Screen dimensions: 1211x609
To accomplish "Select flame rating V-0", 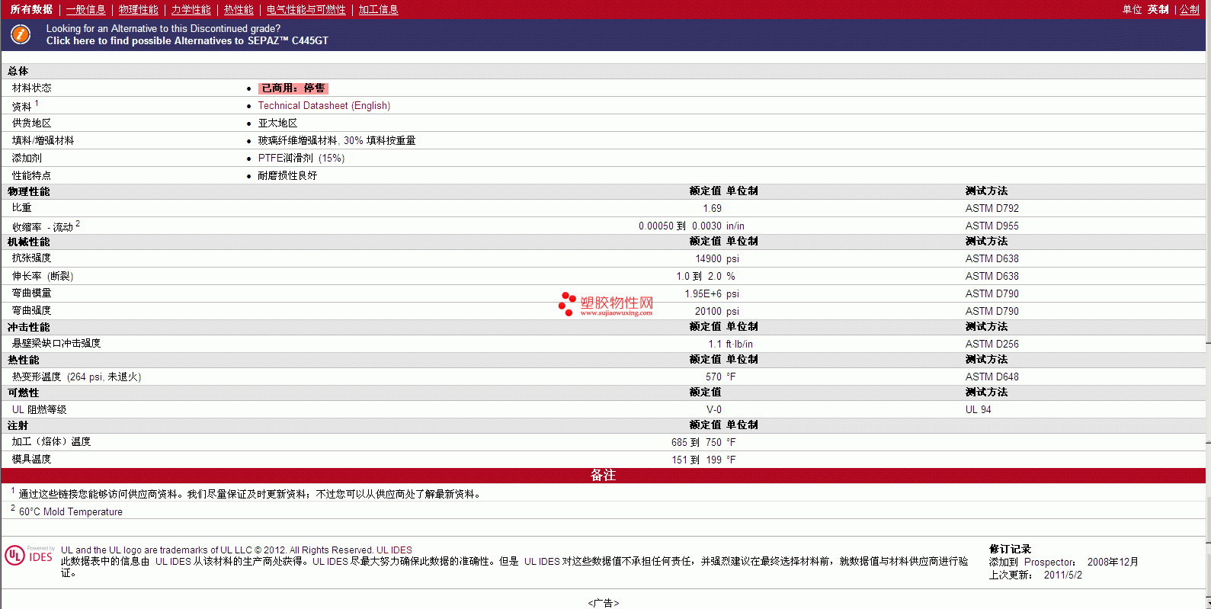I will click(713, 410).
